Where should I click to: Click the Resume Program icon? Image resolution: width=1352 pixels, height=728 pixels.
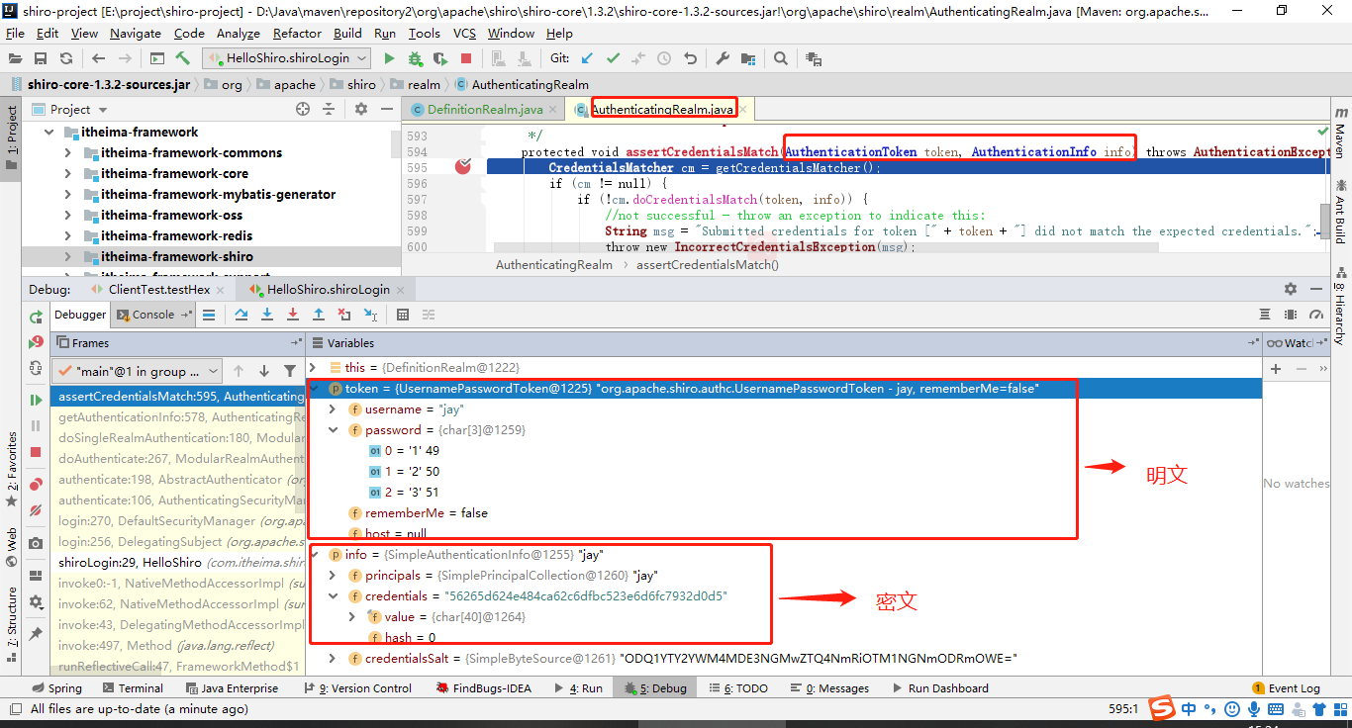[x=37, y=400]
